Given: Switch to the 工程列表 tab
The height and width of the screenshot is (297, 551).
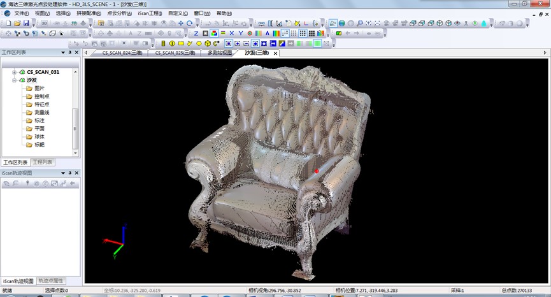Looking at the screenshot, I should point(43,162).
